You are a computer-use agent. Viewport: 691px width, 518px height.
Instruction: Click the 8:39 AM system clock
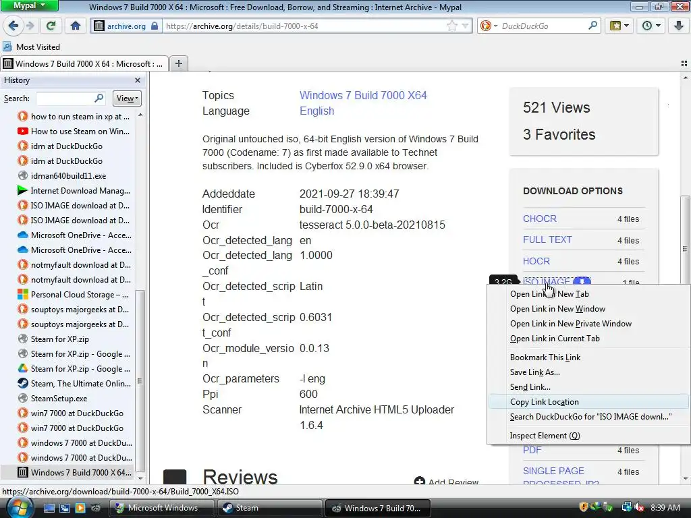coord(665,507)
